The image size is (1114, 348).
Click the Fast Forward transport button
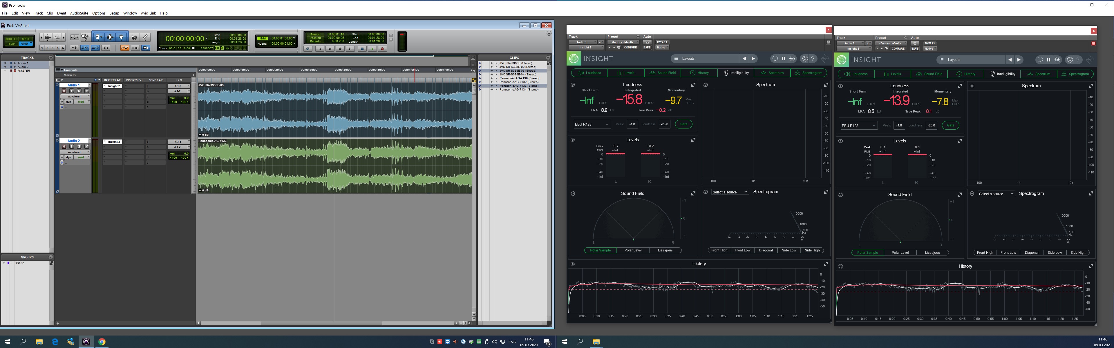[340, 49]
